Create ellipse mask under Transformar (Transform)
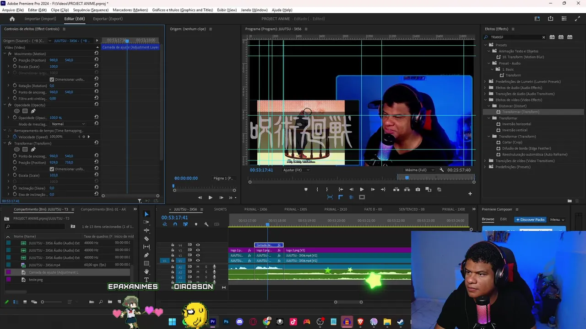This screenshot has width=586, height=329. tap(17, 149)
